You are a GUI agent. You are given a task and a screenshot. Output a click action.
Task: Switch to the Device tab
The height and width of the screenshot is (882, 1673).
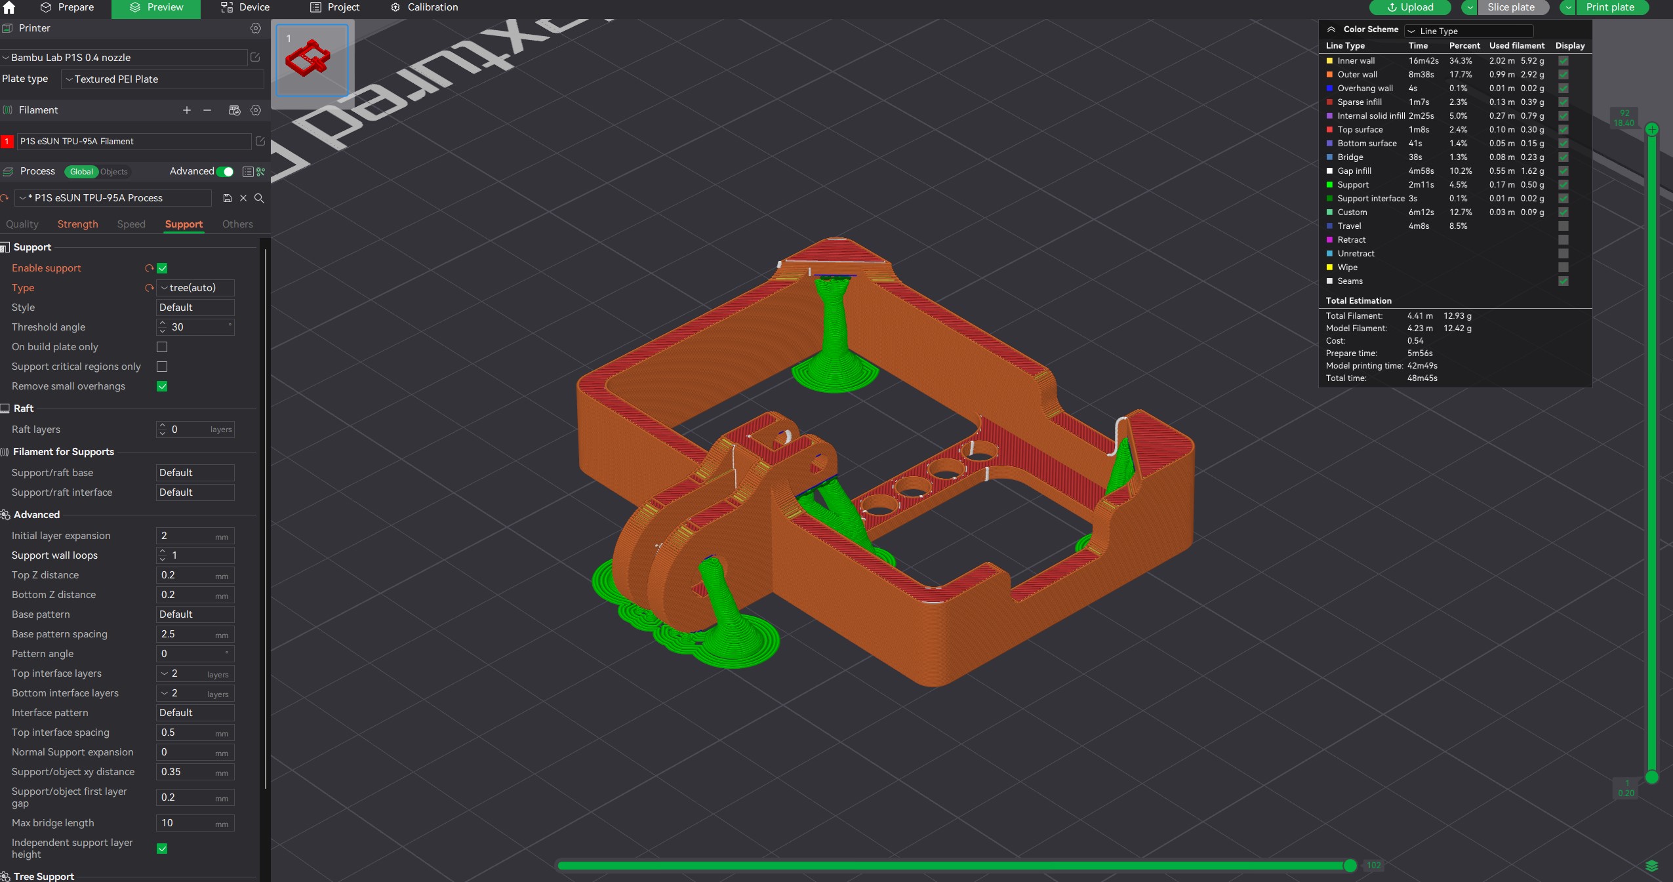[245, 7]
